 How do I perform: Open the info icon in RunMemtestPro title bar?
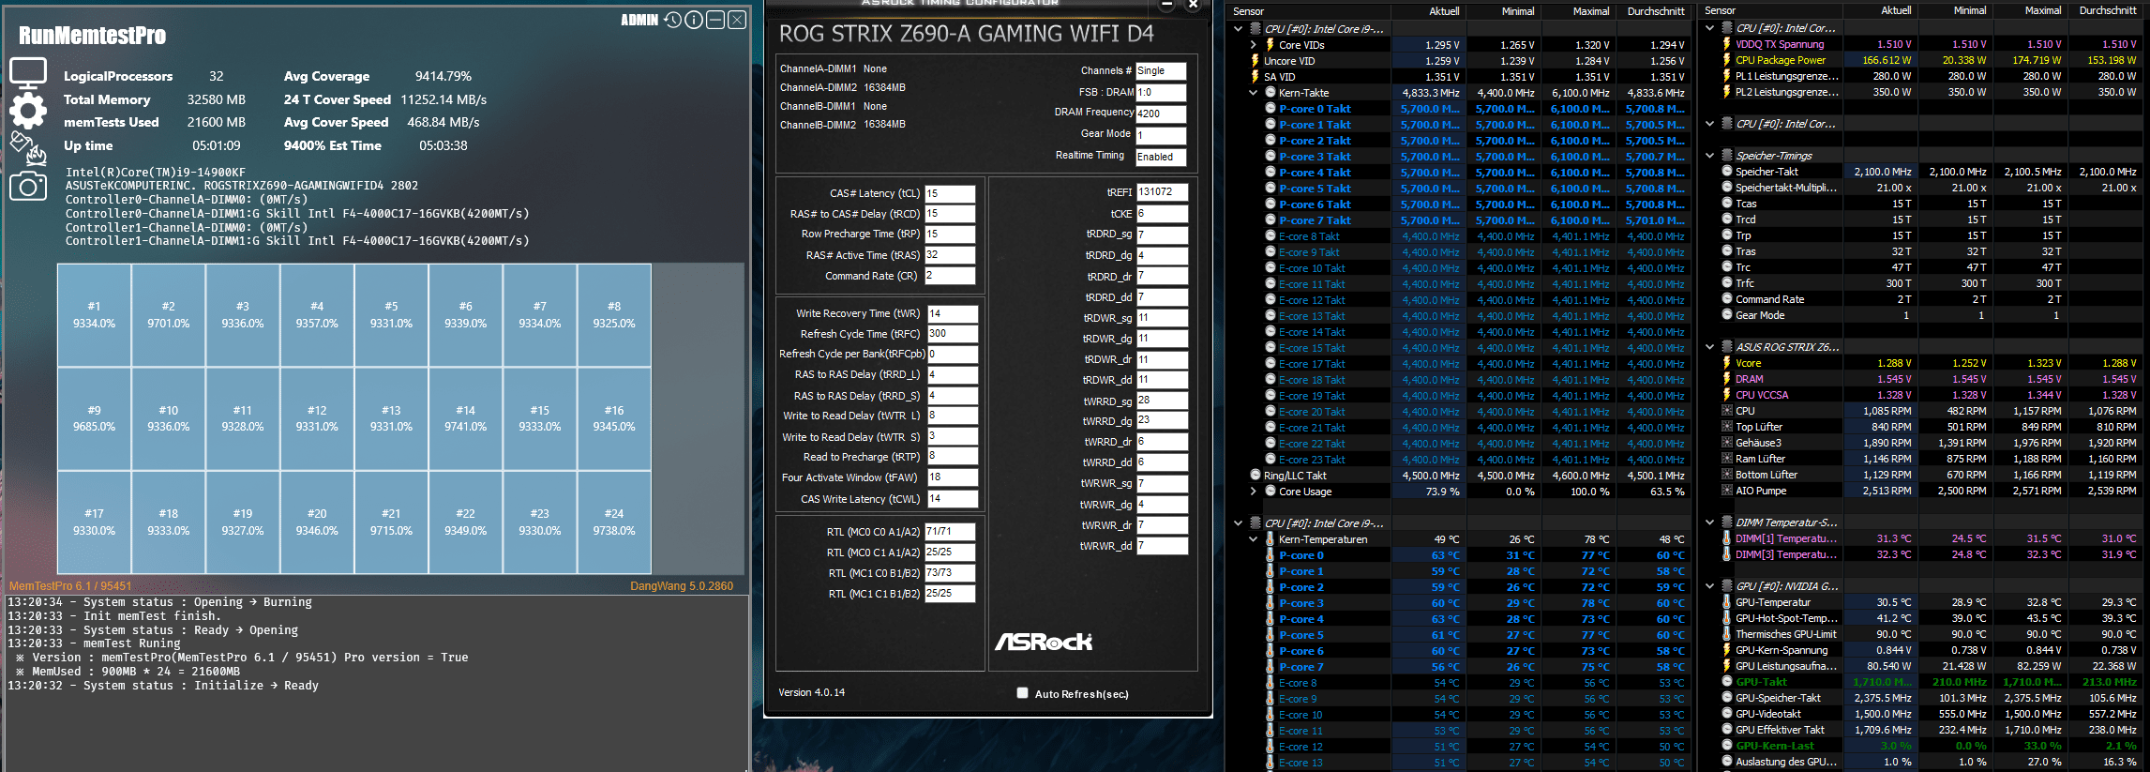coord(694,20)
